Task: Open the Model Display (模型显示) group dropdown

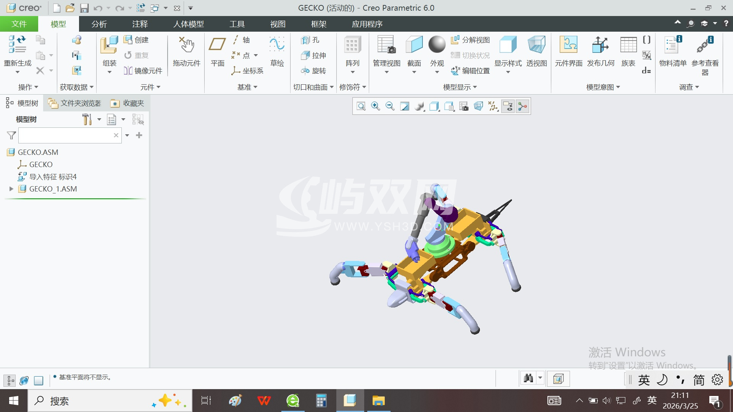Action: pyautogui.click(x=460, y=87)
